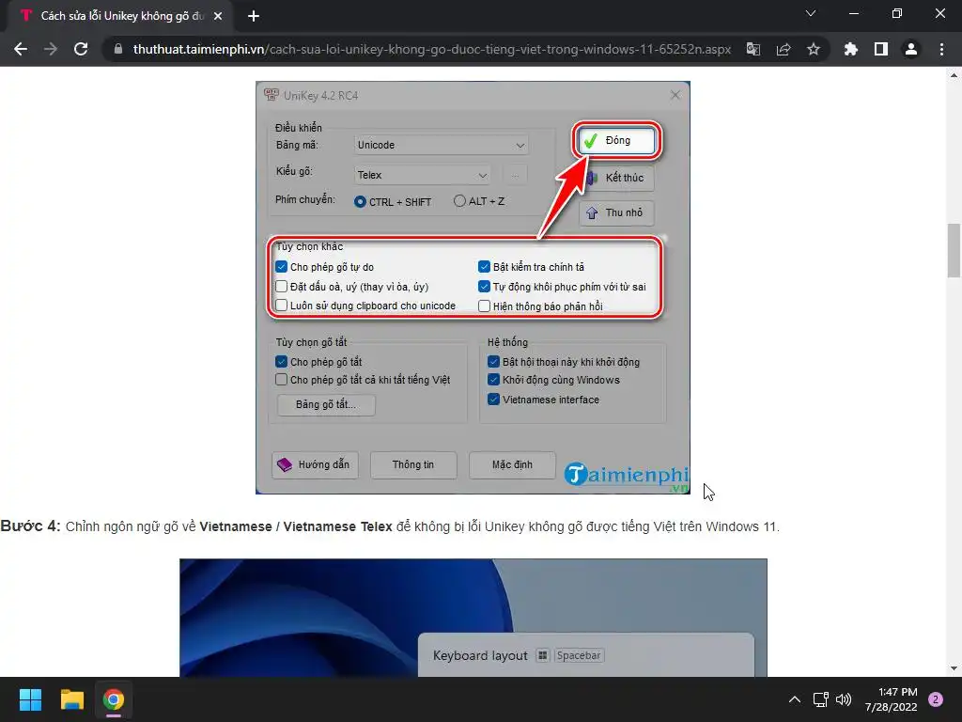Click the Thông tin button
Screen dimensions: 962x722
coord(413,464)
